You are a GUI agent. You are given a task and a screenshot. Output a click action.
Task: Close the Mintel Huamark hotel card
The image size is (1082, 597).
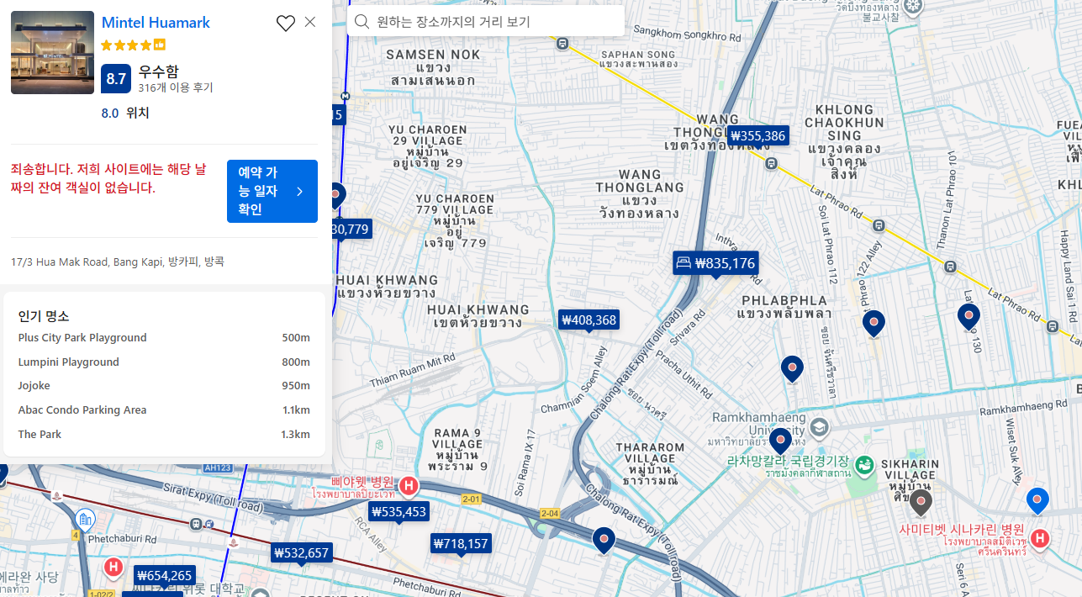(x=310, y=23)
